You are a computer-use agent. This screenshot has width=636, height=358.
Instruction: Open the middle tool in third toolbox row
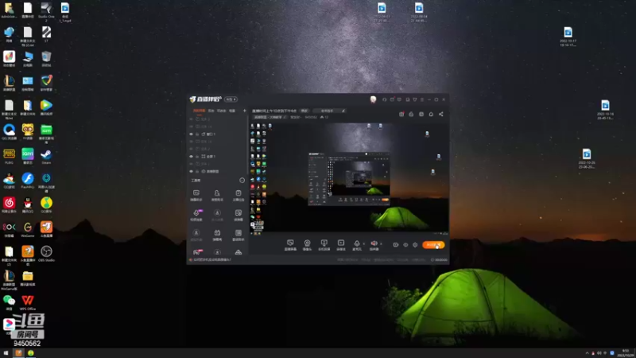pyautogui.click(x=217, y=235)
